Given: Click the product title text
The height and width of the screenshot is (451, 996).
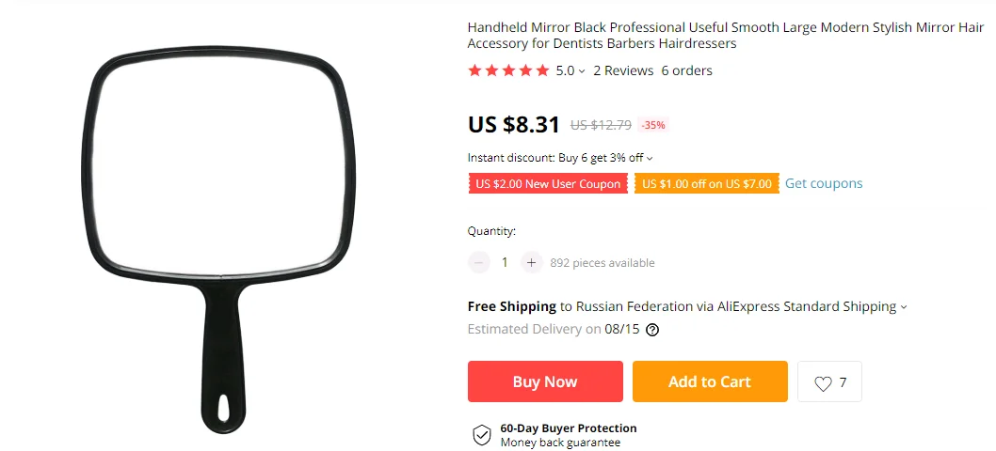Looking at the screenshot, I should 726,36.
